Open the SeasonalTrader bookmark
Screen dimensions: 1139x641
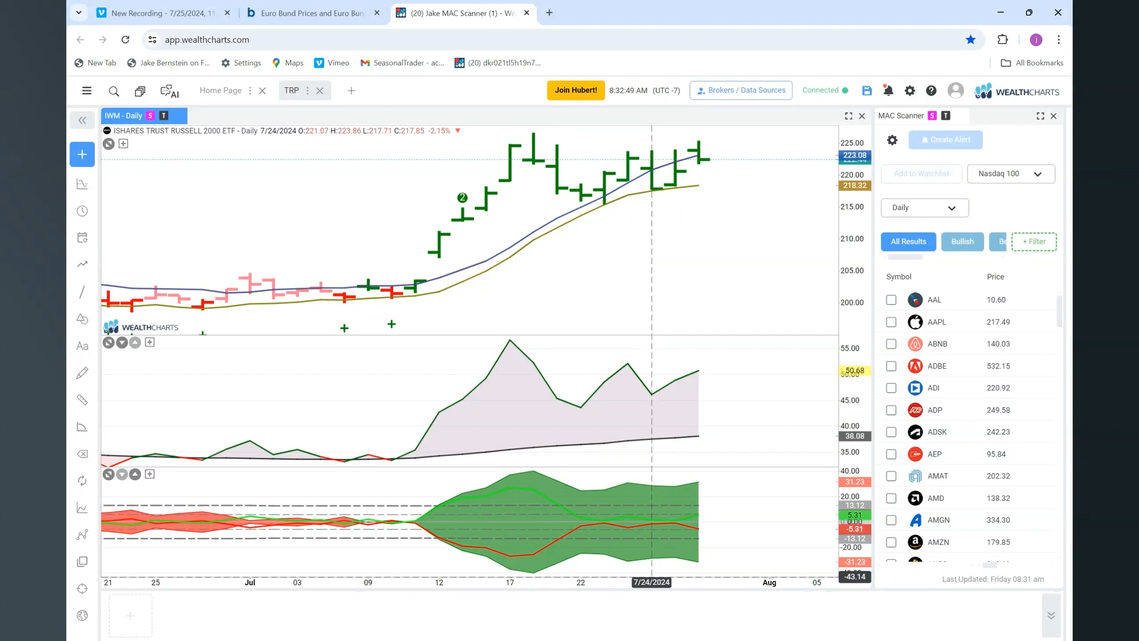(x=402, y=63)
